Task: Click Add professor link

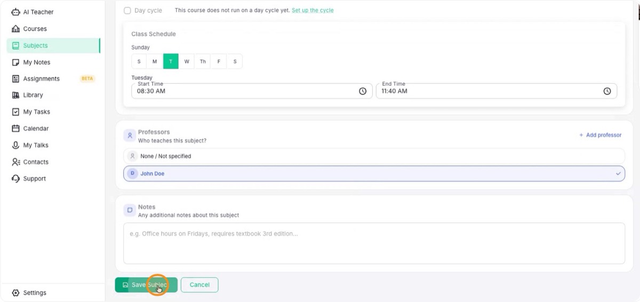Action: (601, 135)
